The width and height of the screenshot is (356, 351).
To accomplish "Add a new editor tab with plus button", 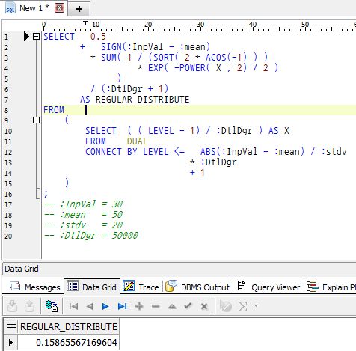I will [x=79, y=9].
